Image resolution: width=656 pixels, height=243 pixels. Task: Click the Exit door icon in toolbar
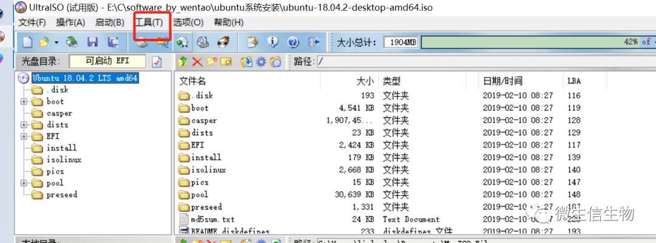(313, 42)
